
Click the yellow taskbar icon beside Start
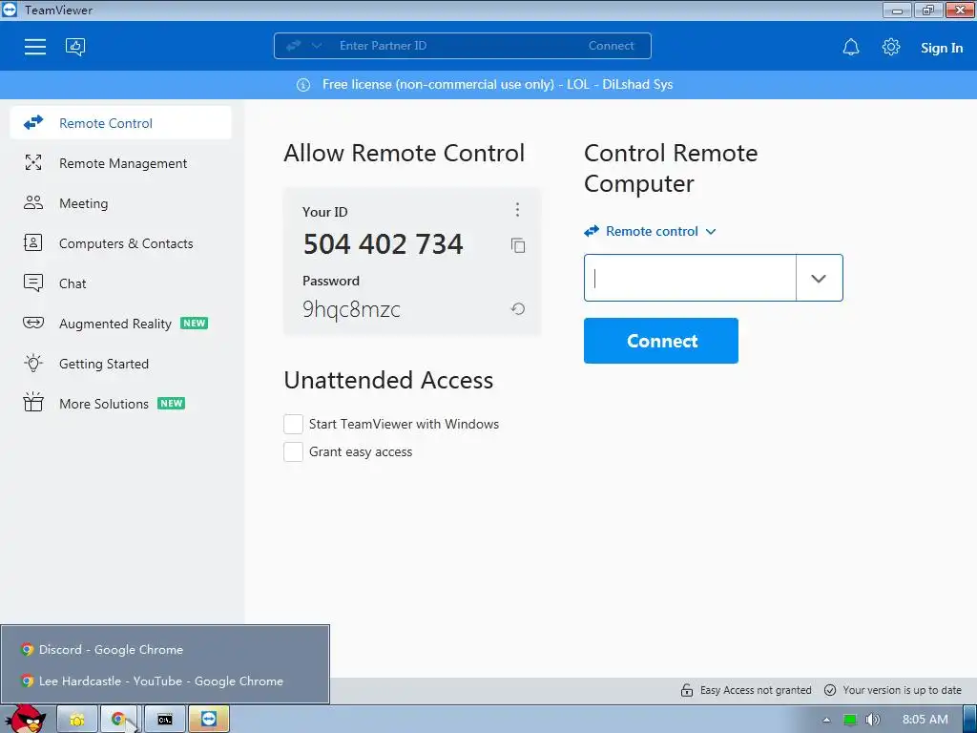tap(77, 720)
